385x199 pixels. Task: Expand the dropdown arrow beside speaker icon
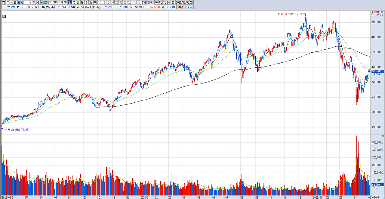coord(42,2)
